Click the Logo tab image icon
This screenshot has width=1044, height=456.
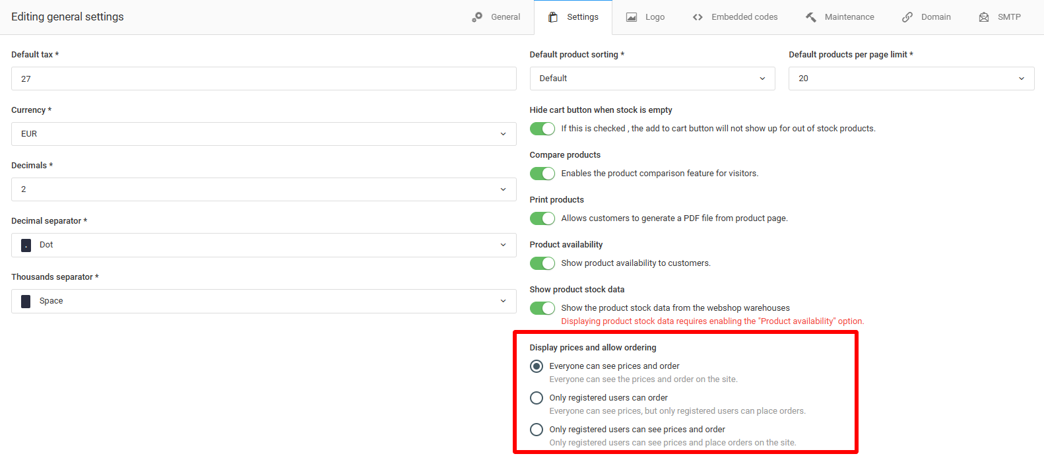(x=632, y=17)
